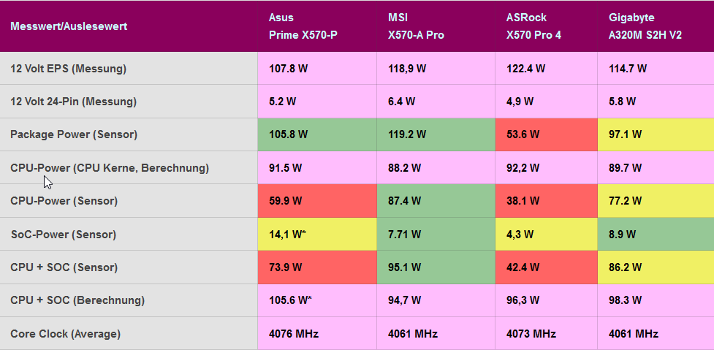Click the green 8.9 W SoC-Power cell
This screenshot has width=714, height=350.
point(656,234)
